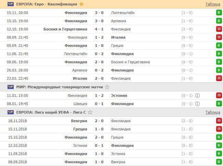The image size is (223, 166).
Task: Click the Europe flag icon beside Евро - Квалификация
Action: click(10, 4)
